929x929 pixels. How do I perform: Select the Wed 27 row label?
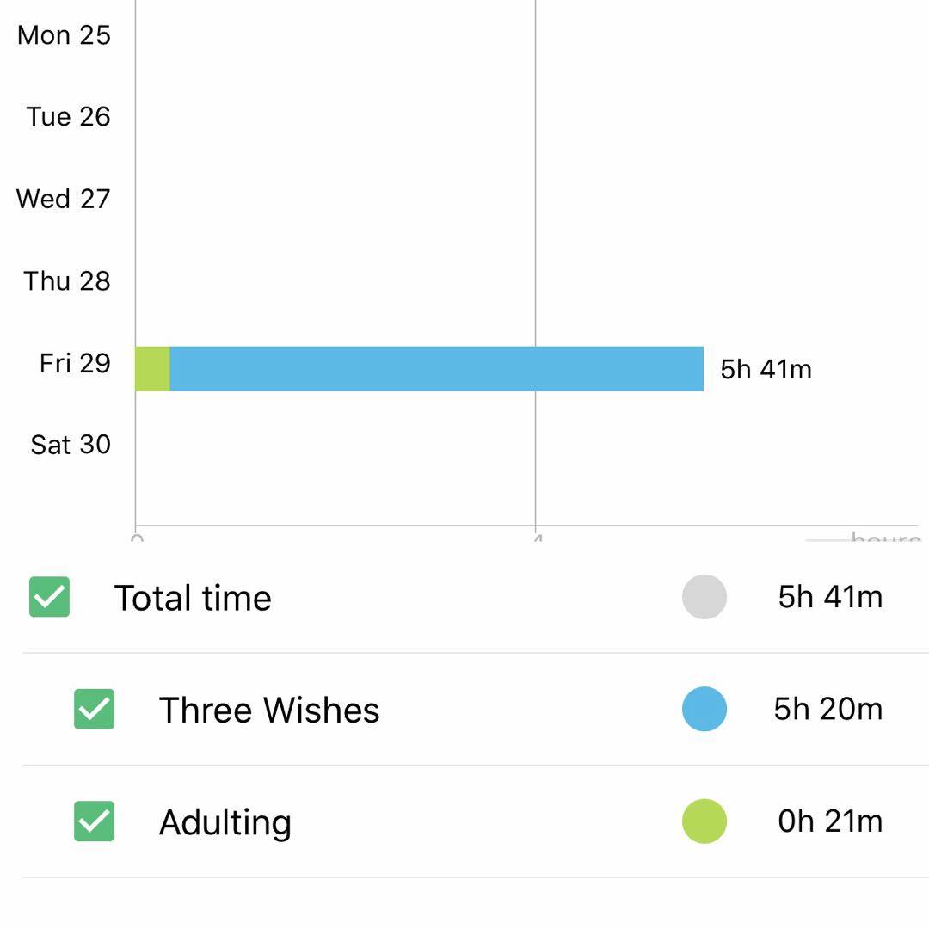63,199
